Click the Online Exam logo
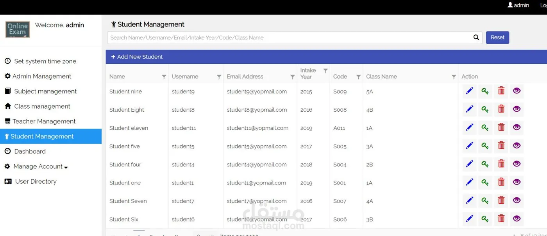Viewport: 547px width, 236px height. (18, 29)
